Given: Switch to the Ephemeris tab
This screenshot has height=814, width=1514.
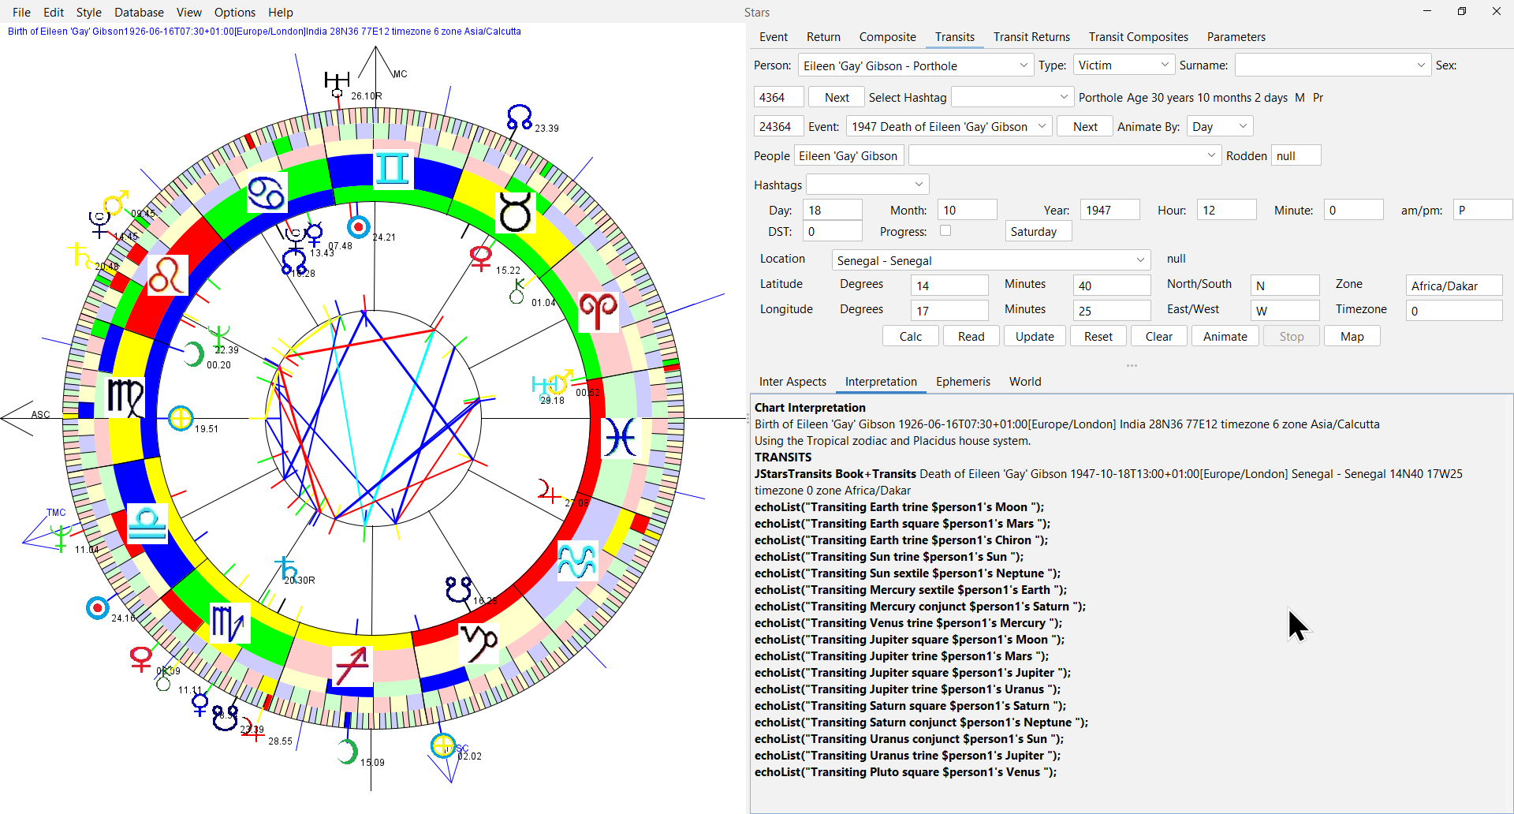Looking at the screenshot, I should (962, 382).
